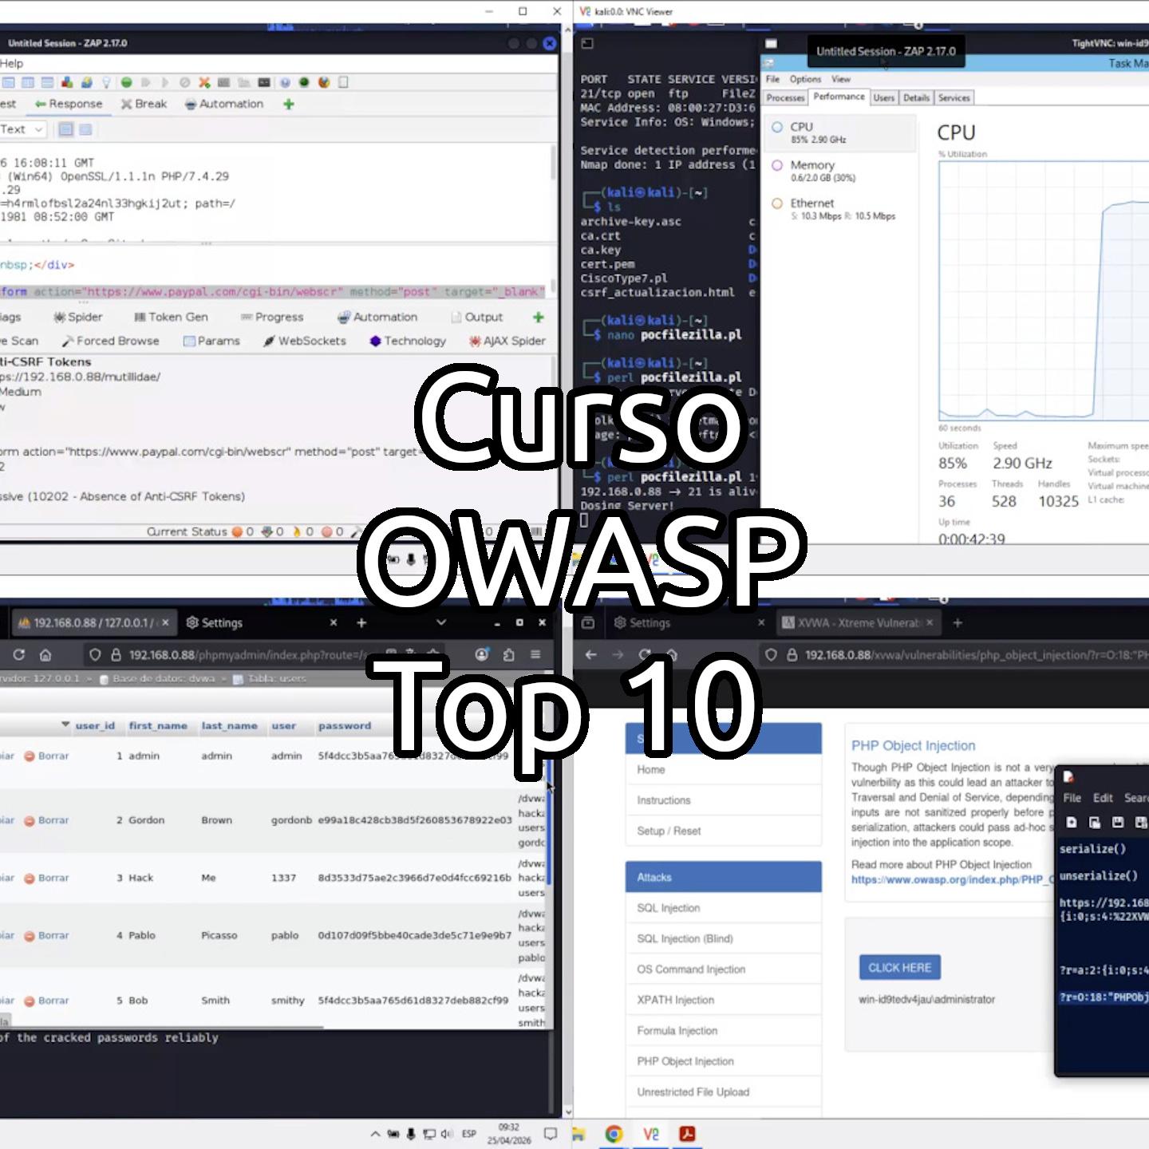This screenshot has height=1149, width=1149.
Task: Open the extensions puzzle icon in phpMyAdmin browser
Action: click(x=509, y=655)
